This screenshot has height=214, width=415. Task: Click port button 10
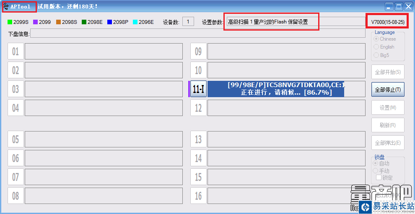click(x=199, y=70)
